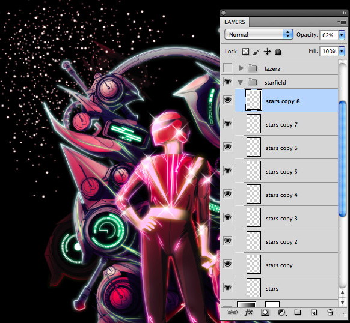Show the lazerz group visibility
Image resolution: width=350 pixels, height=323 pixels.
pos(228,68)
